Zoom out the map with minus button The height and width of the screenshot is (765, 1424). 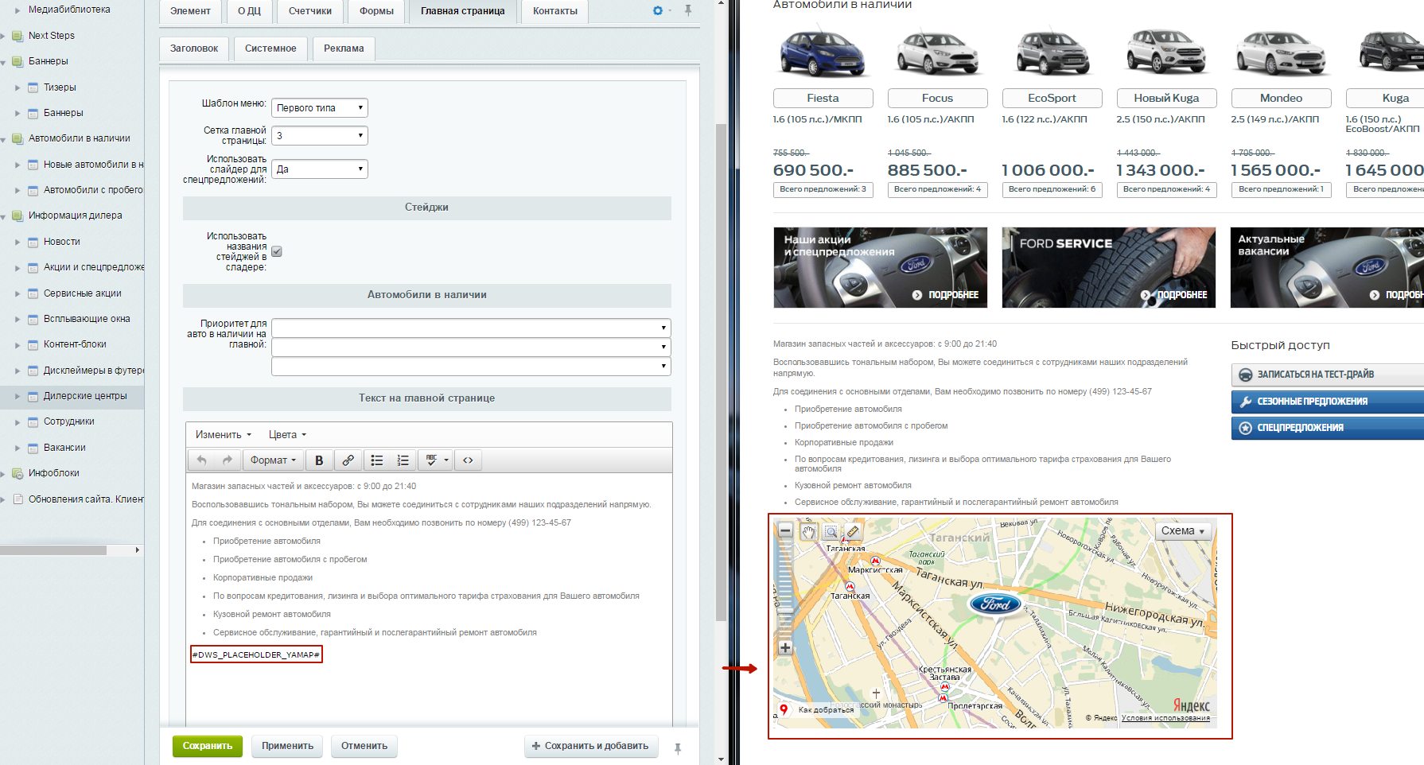pos(785,531)
